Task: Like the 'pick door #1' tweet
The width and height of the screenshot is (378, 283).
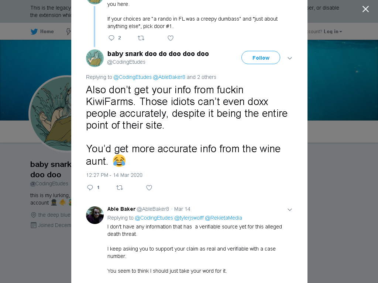Action: coord(171,38)
